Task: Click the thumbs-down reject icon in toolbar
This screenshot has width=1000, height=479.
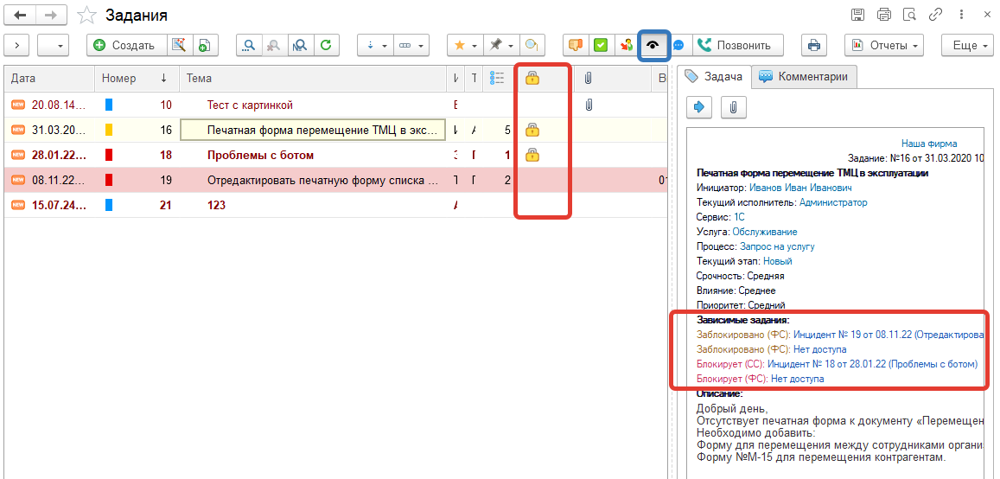Action: coord(575,46)
